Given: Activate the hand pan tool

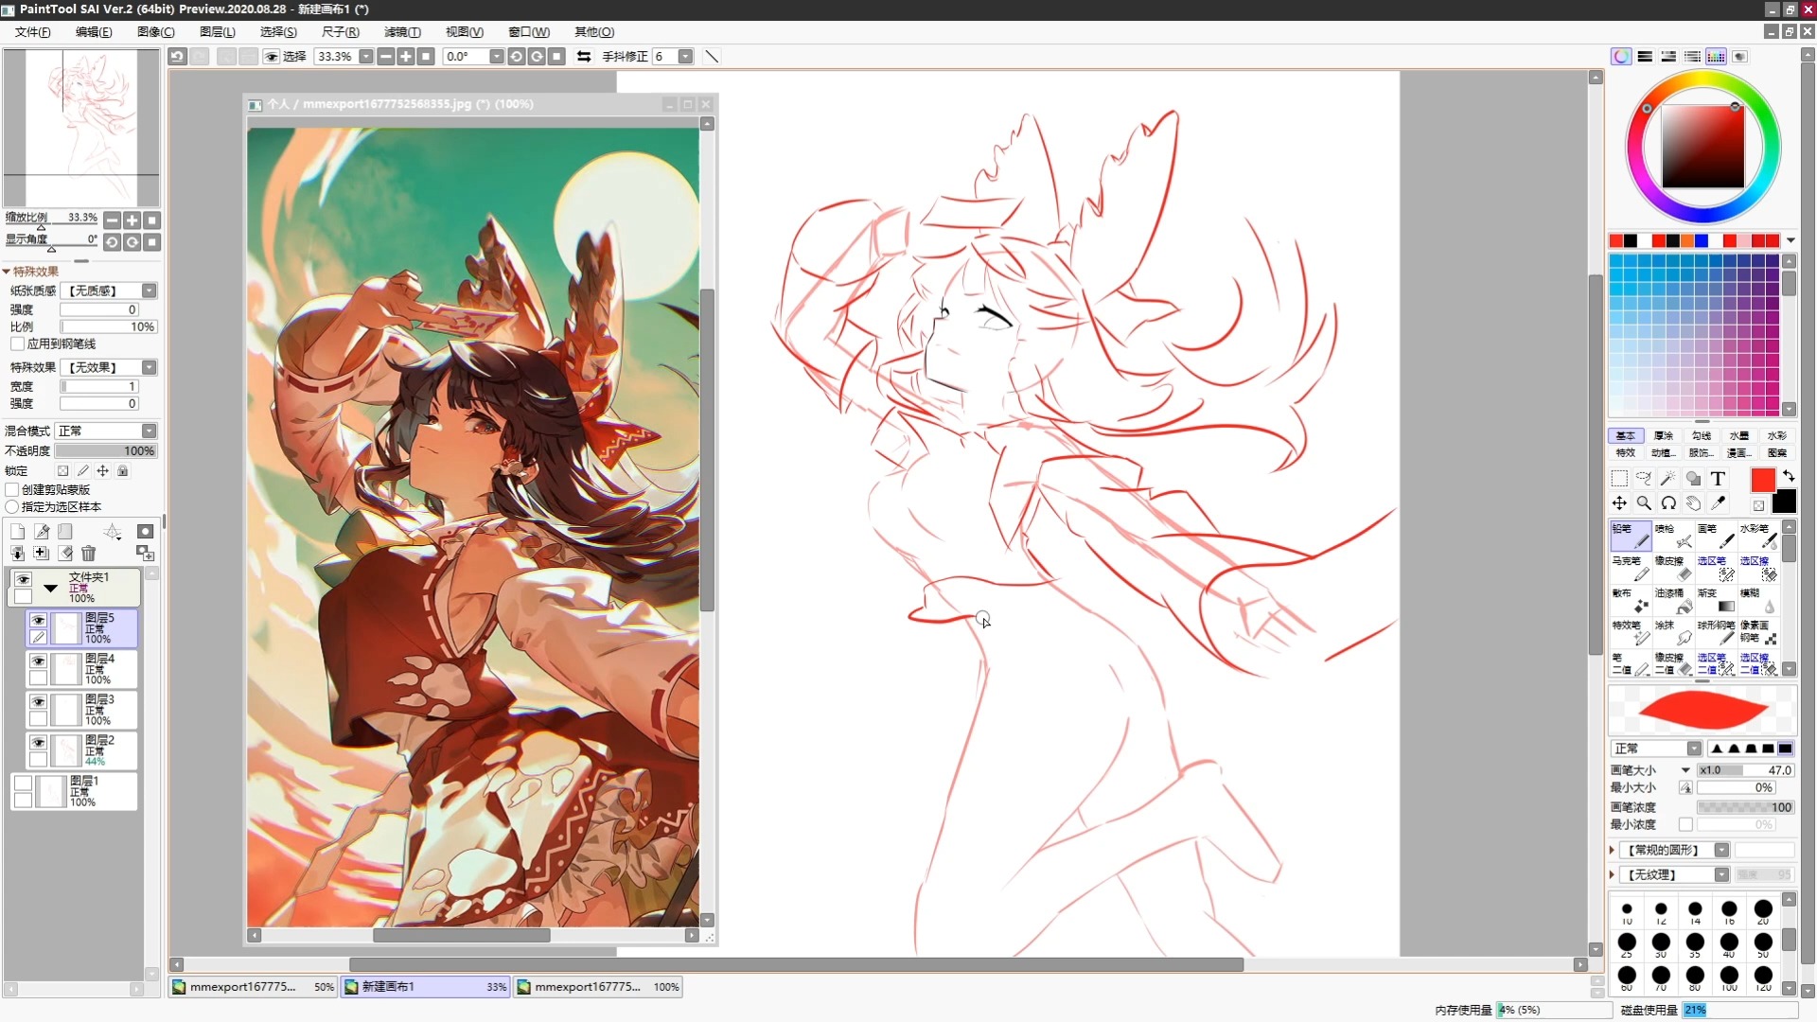Looking at the screenshot, I should click(1693, 503).
